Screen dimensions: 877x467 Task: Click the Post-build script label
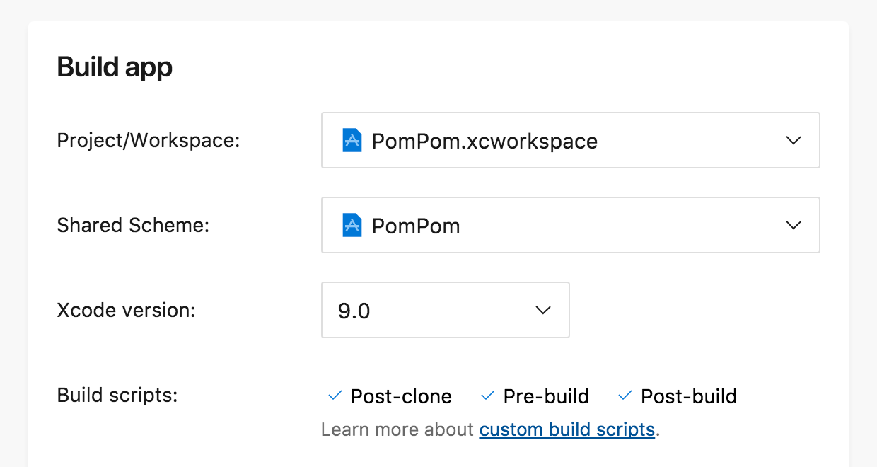(688, 396)
